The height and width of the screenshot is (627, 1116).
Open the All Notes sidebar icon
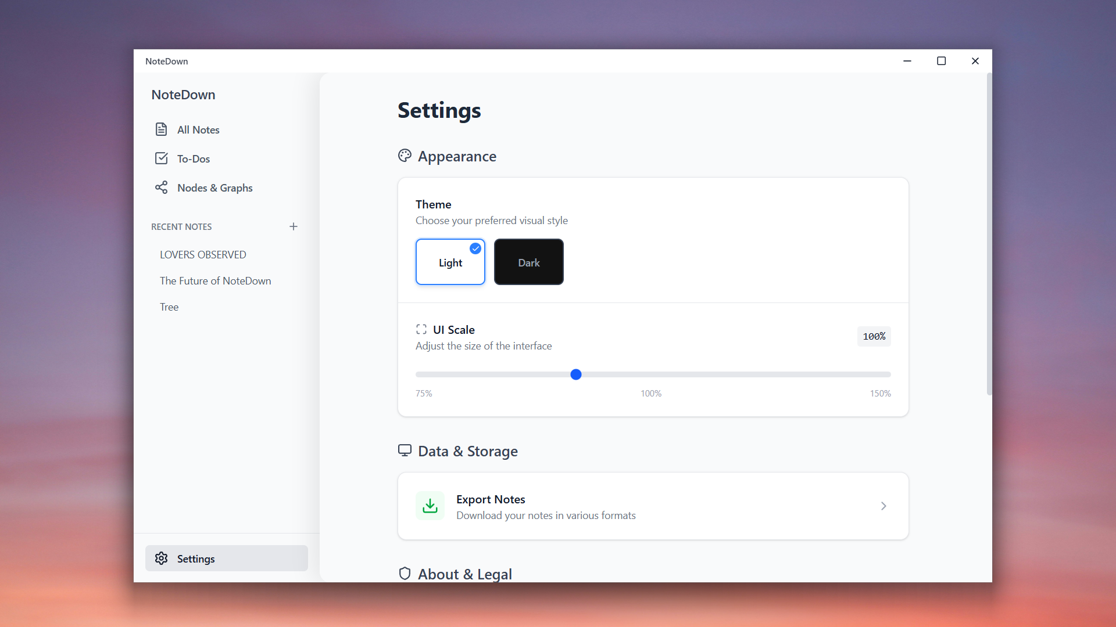(162, 129)
